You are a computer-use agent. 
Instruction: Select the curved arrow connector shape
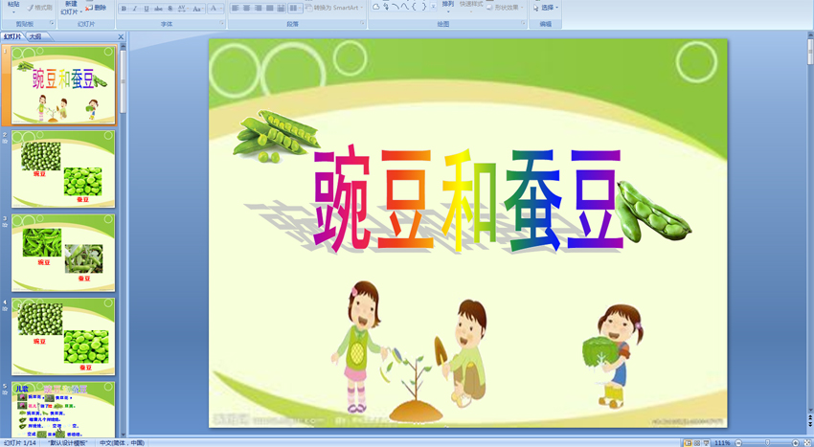click(x=386, y=7)
